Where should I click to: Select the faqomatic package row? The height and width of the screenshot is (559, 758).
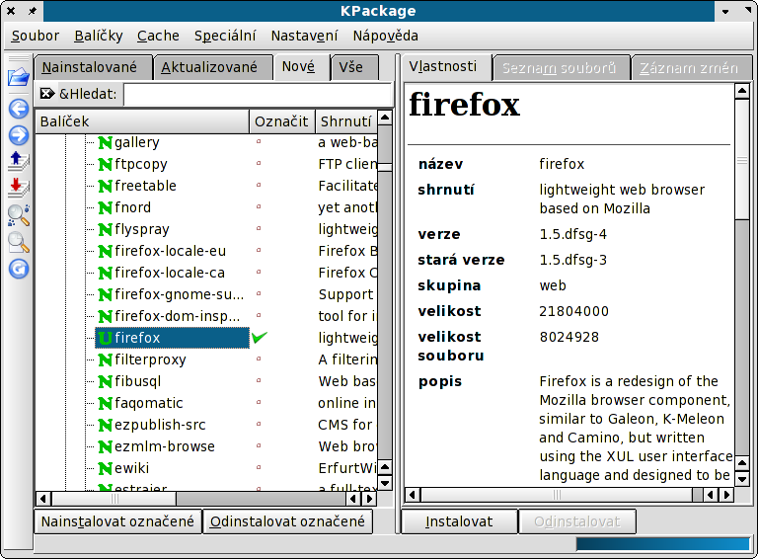click(149, 403)
